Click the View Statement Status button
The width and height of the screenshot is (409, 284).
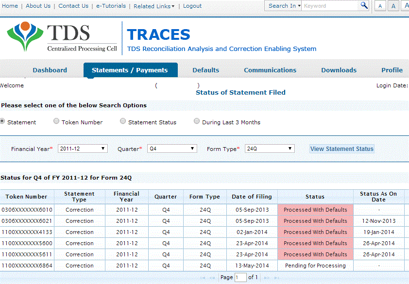coord(341,149)
